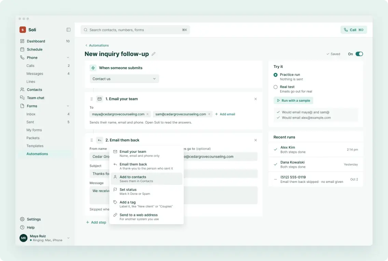This screenshot has width=388, height=261.
Task: Click the search contacts field
Action: click(x=135, y=30)
